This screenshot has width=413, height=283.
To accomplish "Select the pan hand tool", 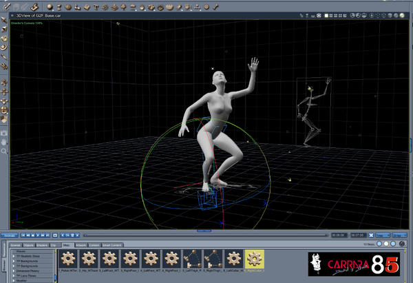I will 4,142.
